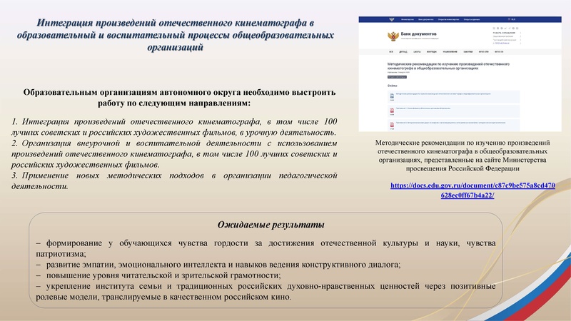The image size is (571, 321).
Task: Open Открытые данные in the navigation bar
Action: click(x=472, y=19)
